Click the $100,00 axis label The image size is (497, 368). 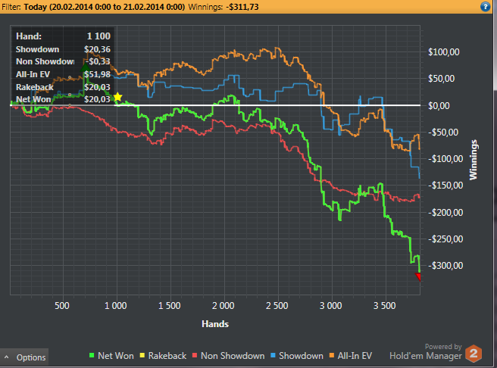pyautogui.click(x=444, y=52)
